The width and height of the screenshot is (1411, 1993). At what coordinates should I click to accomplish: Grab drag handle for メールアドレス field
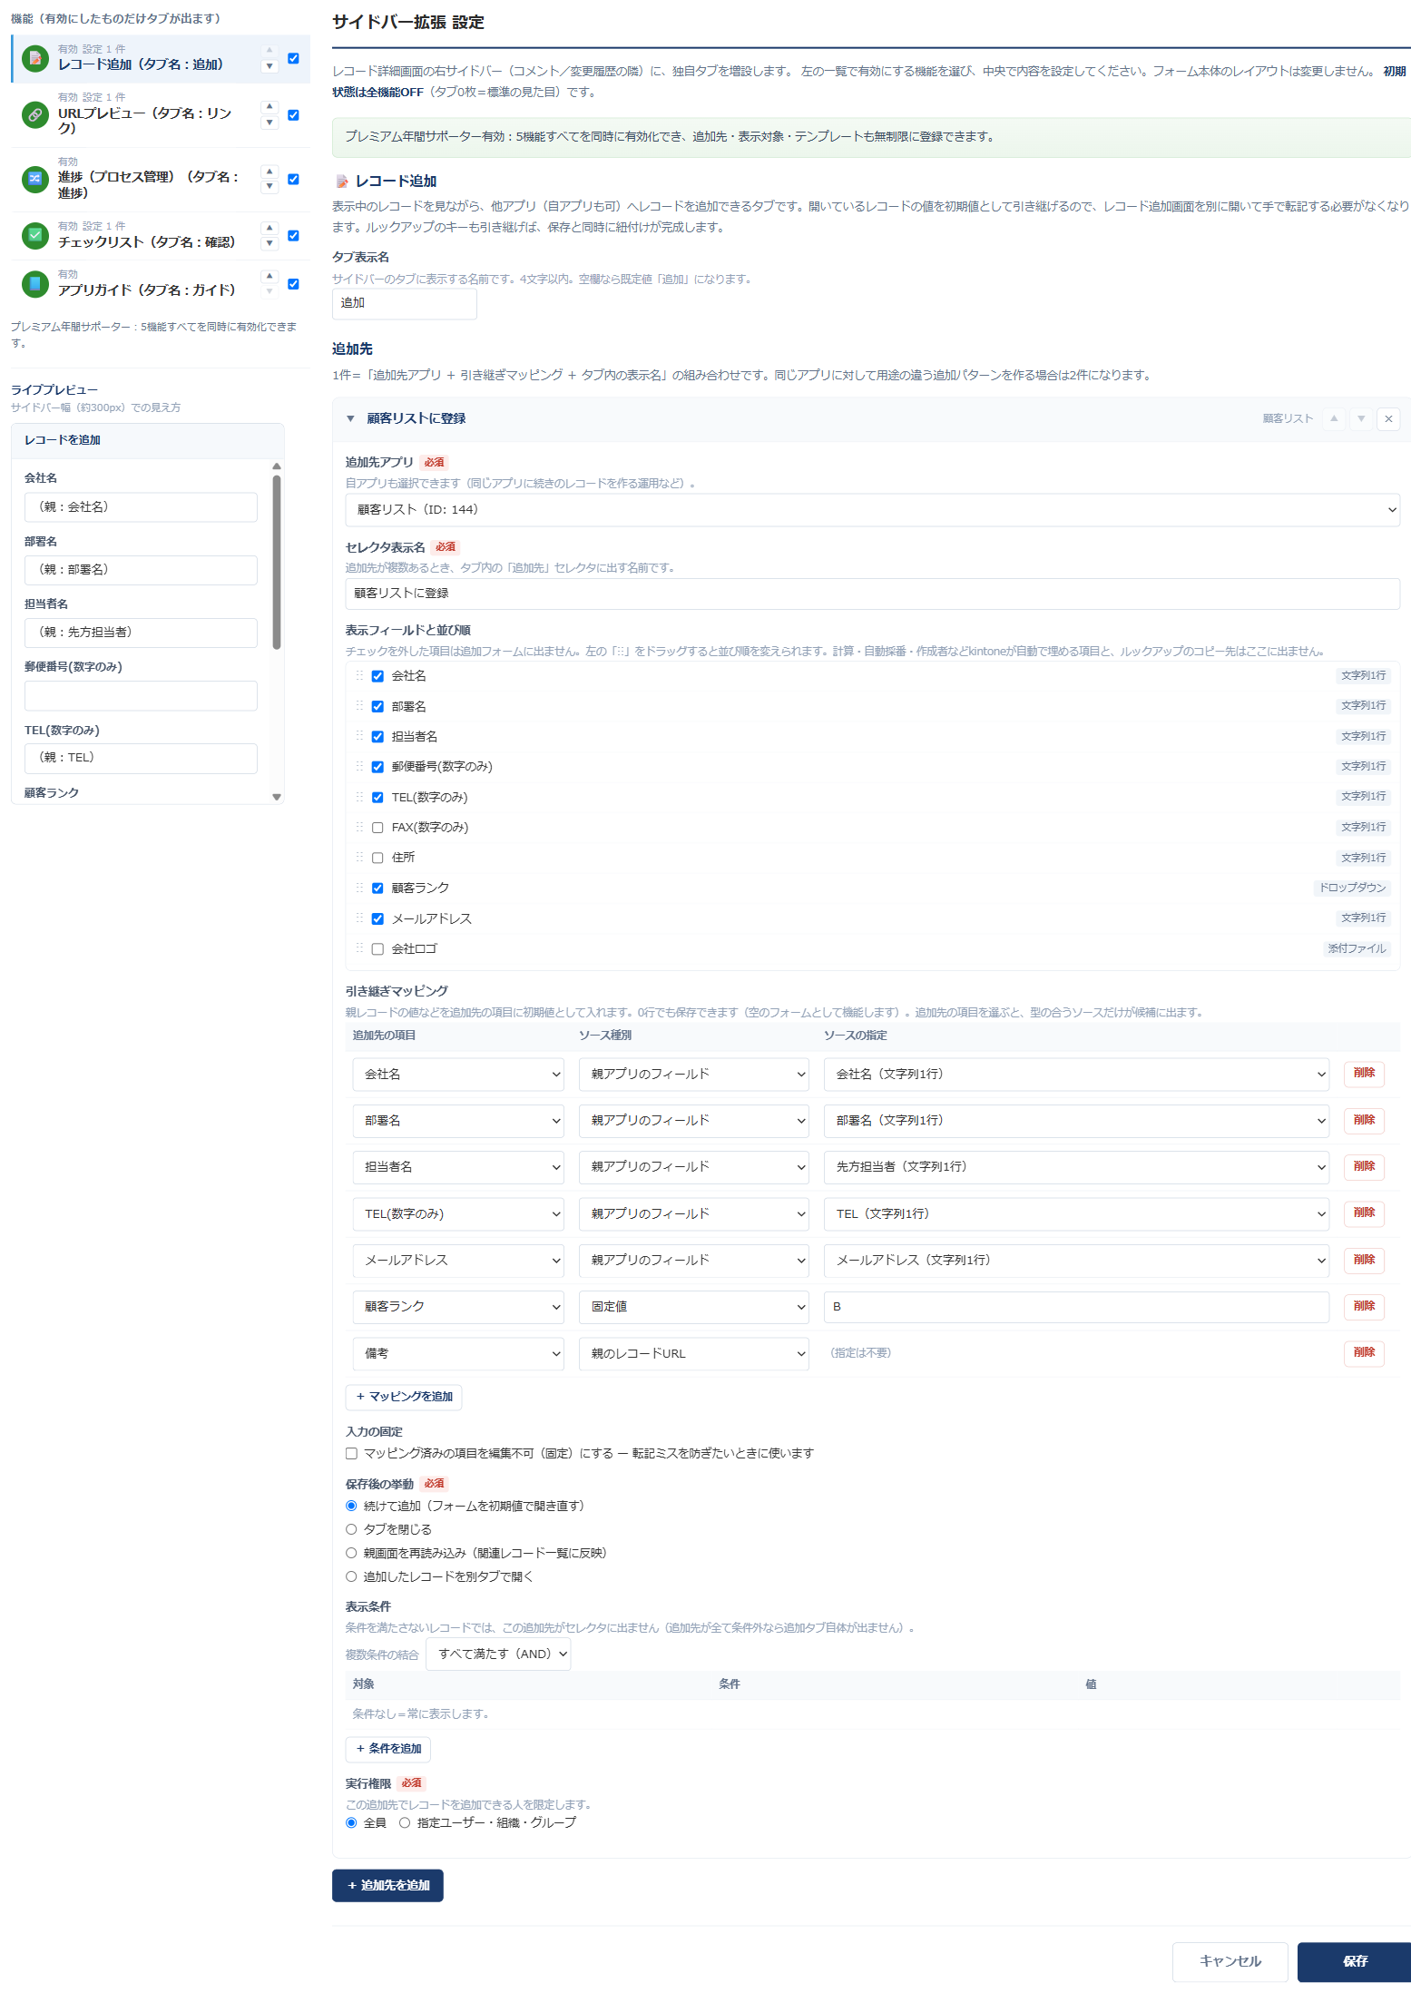(359, 918)
